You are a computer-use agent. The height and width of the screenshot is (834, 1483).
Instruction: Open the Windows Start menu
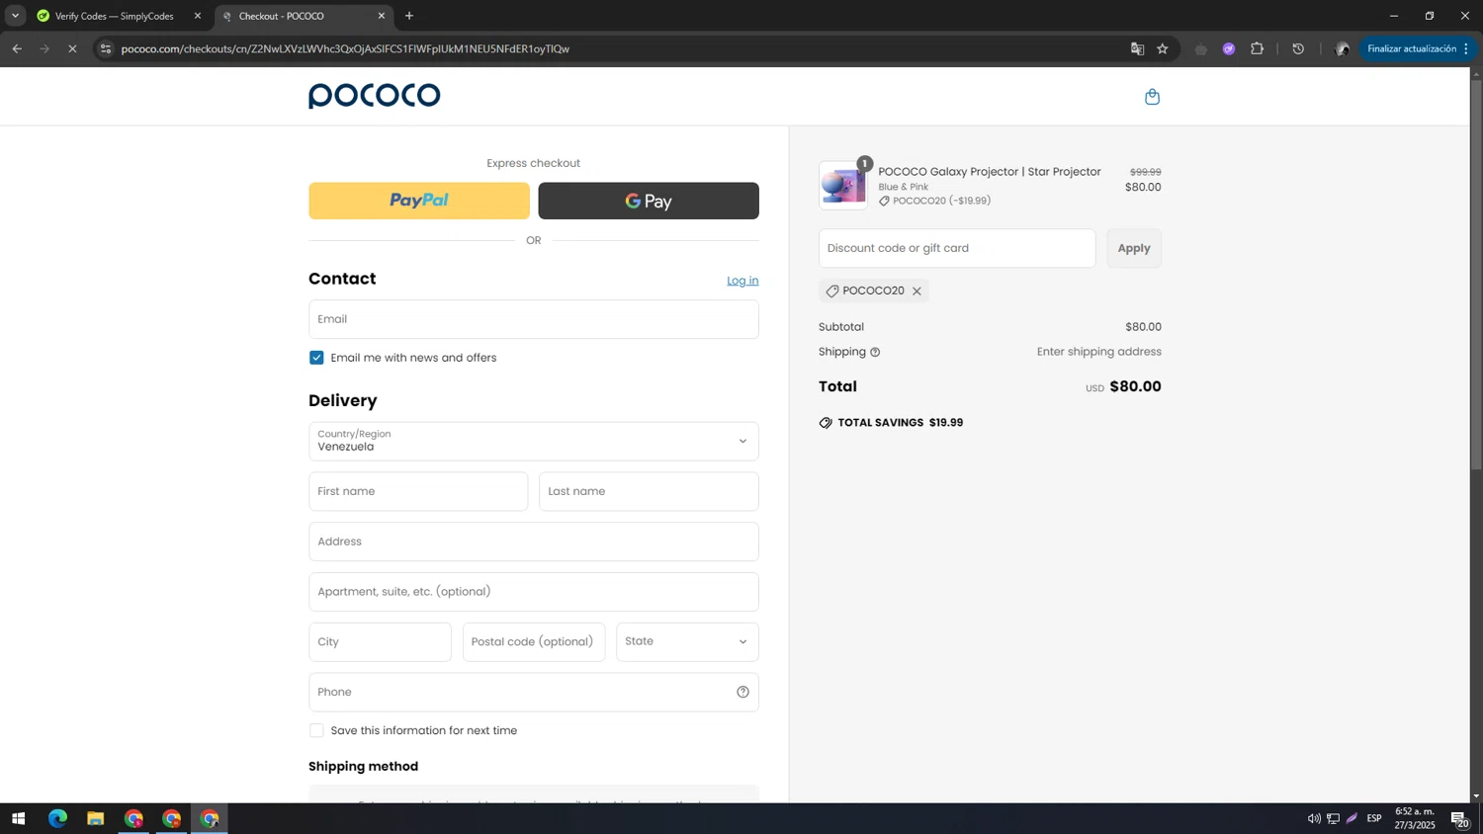(18, 818)
